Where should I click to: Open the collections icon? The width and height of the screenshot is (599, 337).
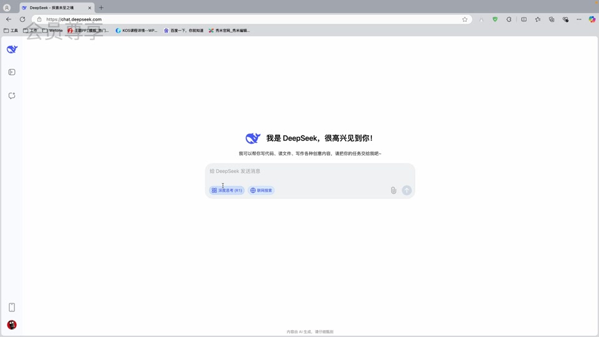click(x=552, y=19)
